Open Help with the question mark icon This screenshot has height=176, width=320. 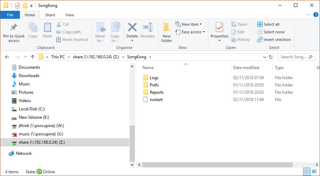pyautogui.click(x=316, y=15)
